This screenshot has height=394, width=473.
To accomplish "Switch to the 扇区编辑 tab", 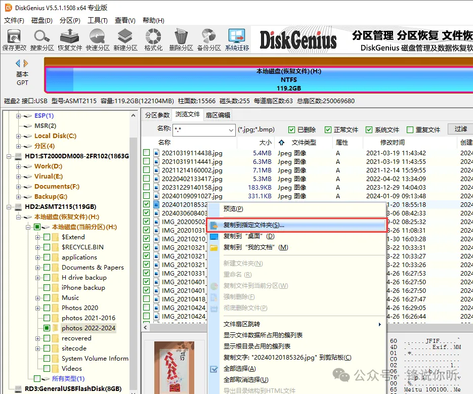I will 218,115.
